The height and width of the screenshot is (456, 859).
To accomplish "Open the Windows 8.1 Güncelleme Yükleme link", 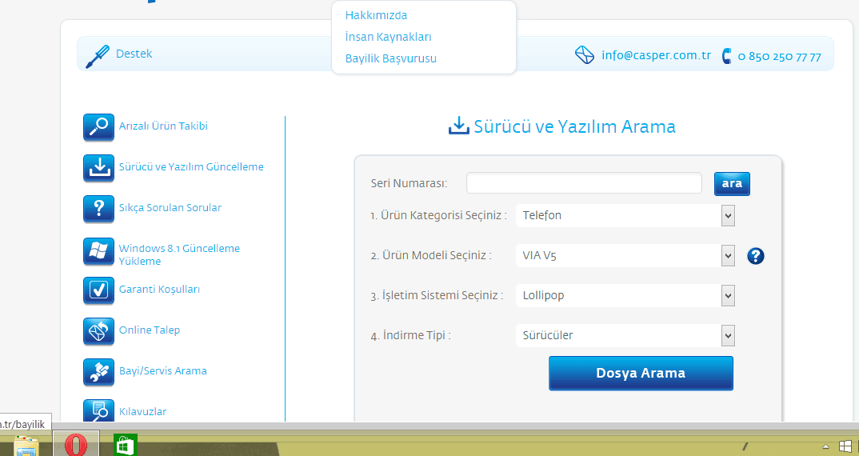I will (179, 255).
